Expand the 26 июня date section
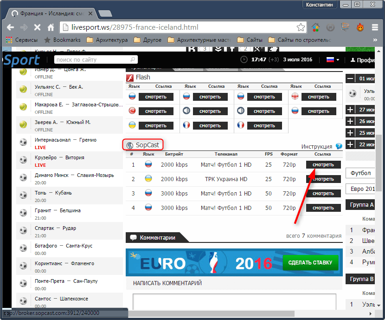The image size is (385, 320). [350, 121]
